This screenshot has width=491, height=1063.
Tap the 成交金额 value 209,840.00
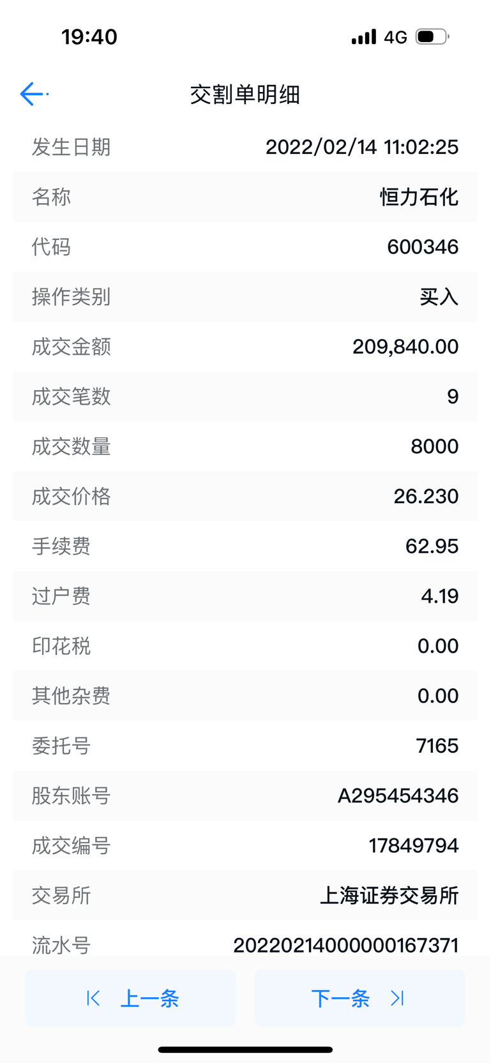405,347
